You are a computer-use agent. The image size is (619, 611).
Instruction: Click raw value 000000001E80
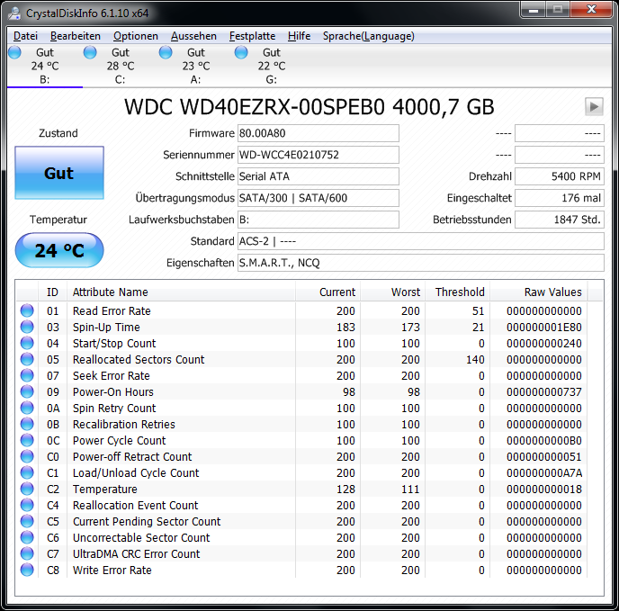tap(544, 327)
